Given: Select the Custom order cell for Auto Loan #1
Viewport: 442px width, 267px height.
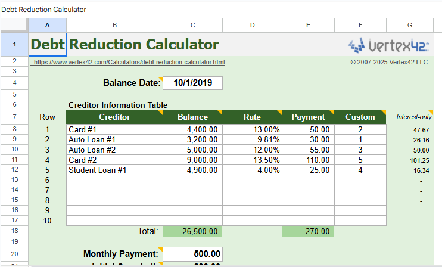Looking at the screenshot, I should click(360, 139).
